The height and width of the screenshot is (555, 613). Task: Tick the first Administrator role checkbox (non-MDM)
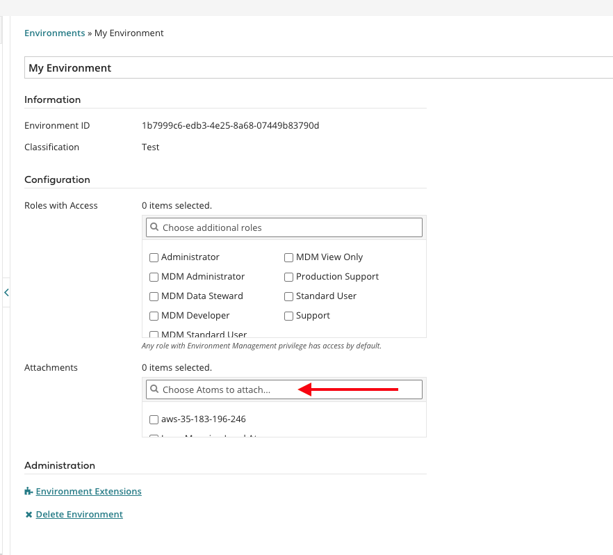(x=154, y=257)
